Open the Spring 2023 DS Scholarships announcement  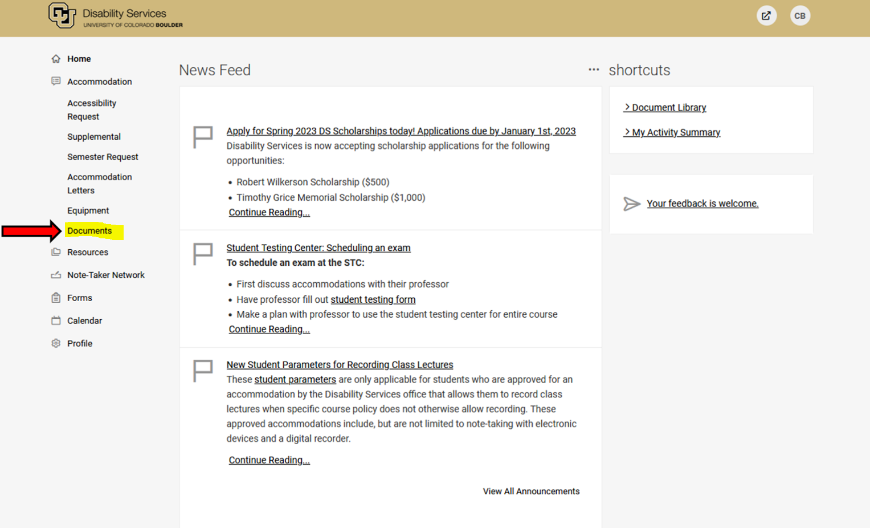point(401,131)
